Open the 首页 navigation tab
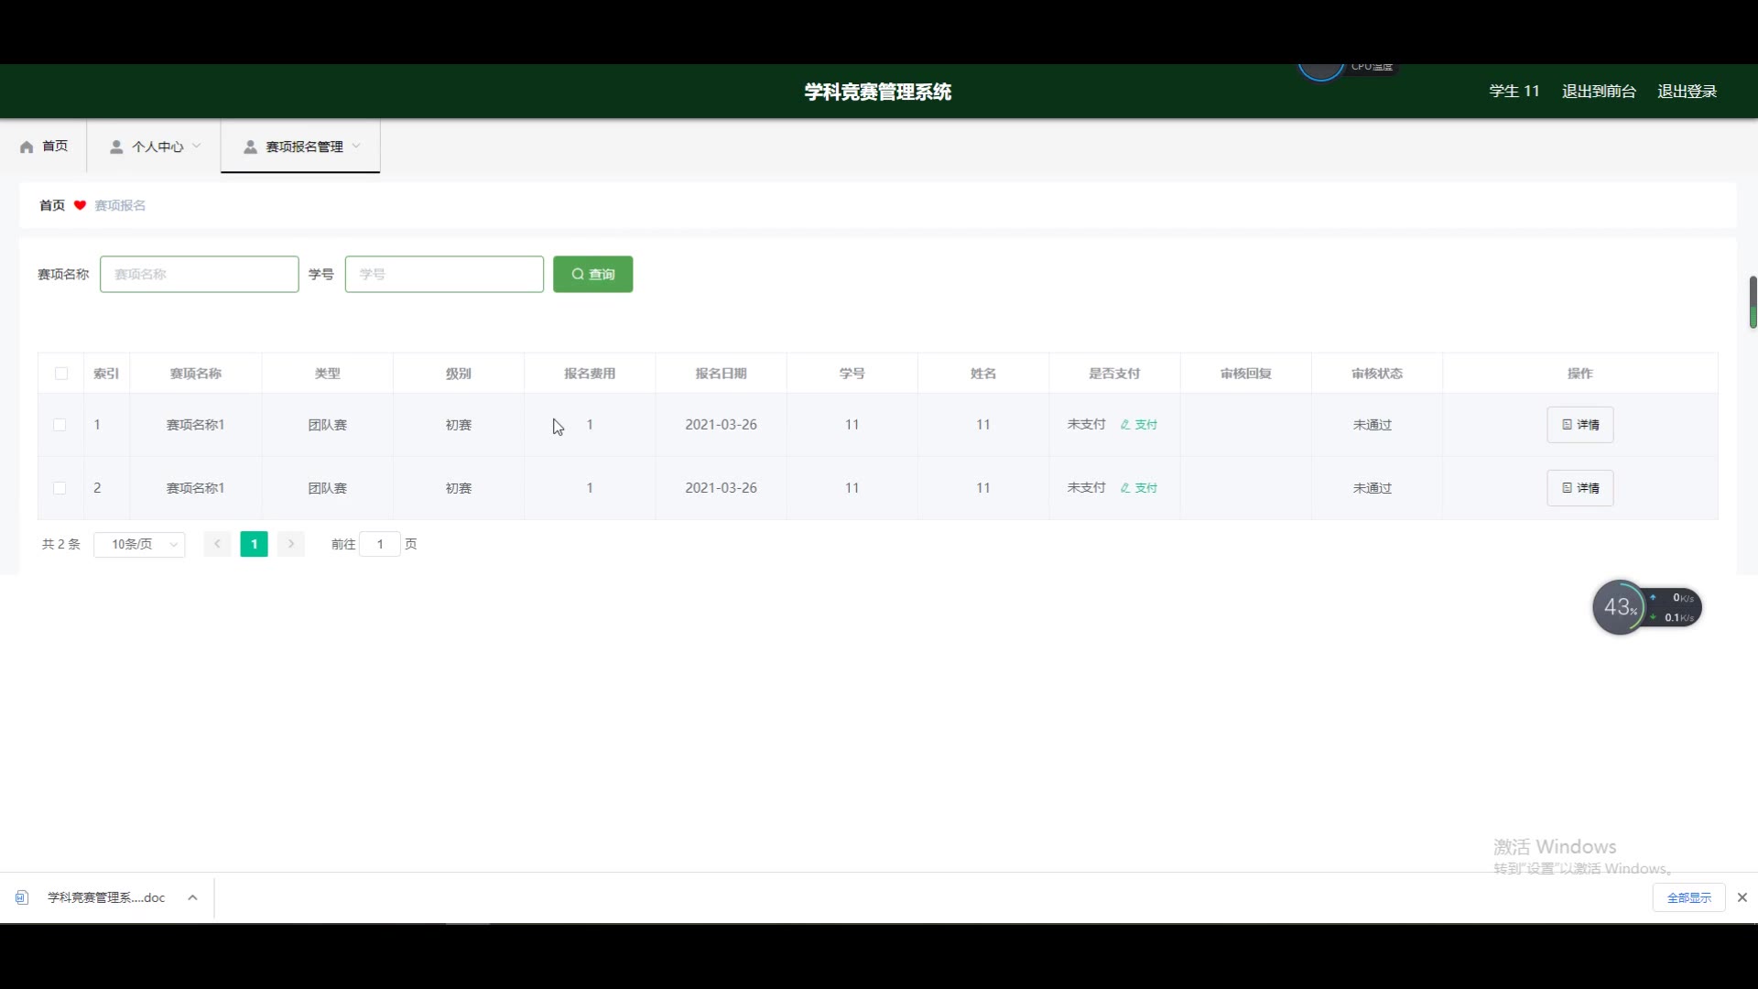 click(x=44, y=147)
